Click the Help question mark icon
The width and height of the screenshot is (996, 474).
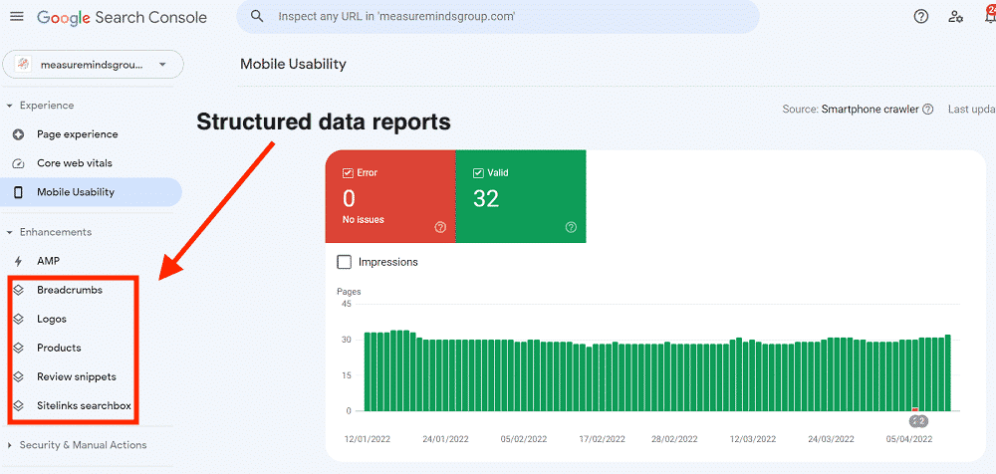tap(921, 17)
